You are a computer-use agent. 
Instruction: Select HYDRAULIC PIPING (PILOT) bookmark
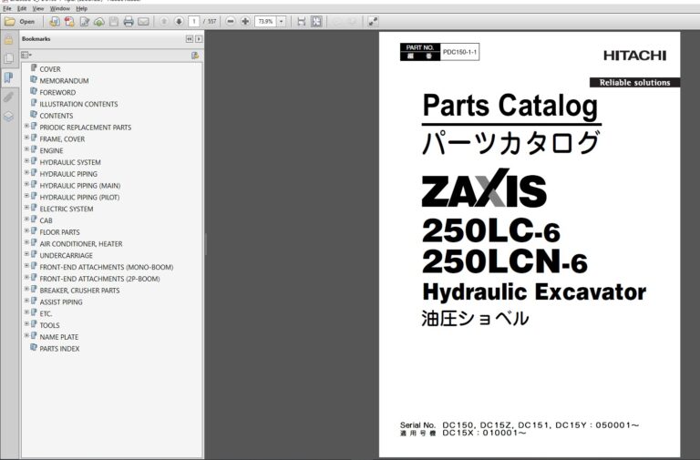[x=79, y=197]
